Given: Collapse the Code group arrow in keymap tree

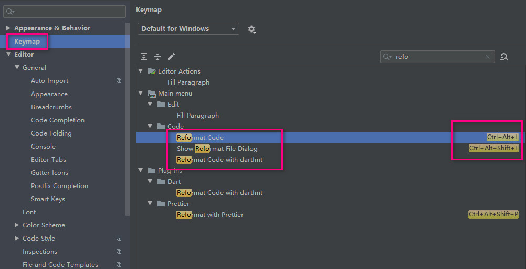Looking at the screenshot, I should 150,126.
